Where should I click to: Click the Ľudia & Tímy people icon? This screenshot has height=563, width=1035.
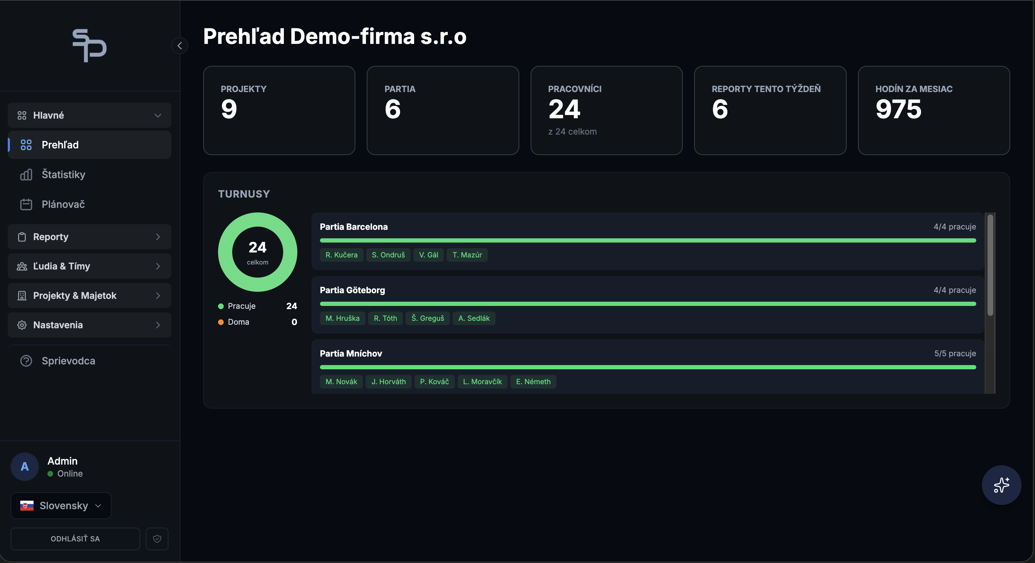point(22,266)
